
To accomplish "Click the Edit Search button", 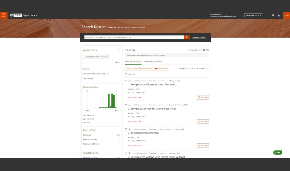I will pos(132,69).
